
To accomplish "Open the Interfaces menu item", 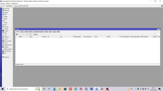I will click(7, 11).
